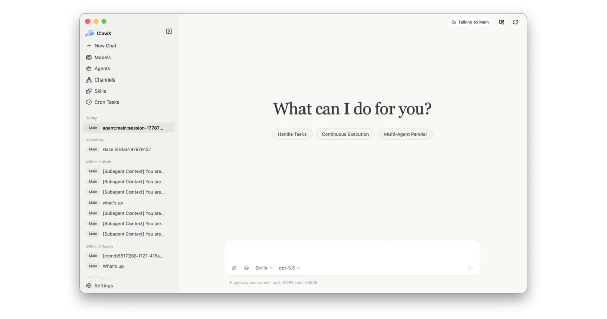This screenshot has height=319, width=607.
Task: Open "What's up" chat under Within 2 Weeks
Action: point(128,266)
